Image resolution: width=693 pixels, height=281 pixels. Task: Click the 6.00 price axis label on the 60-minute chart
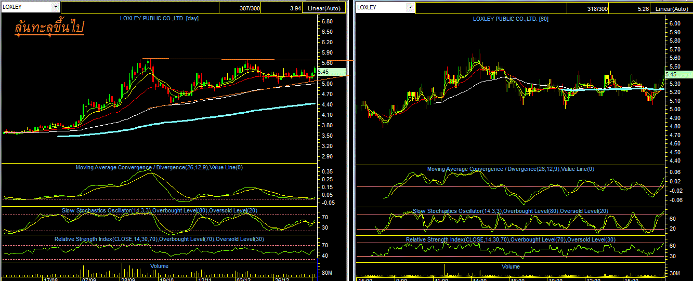[x=675, y=23]
